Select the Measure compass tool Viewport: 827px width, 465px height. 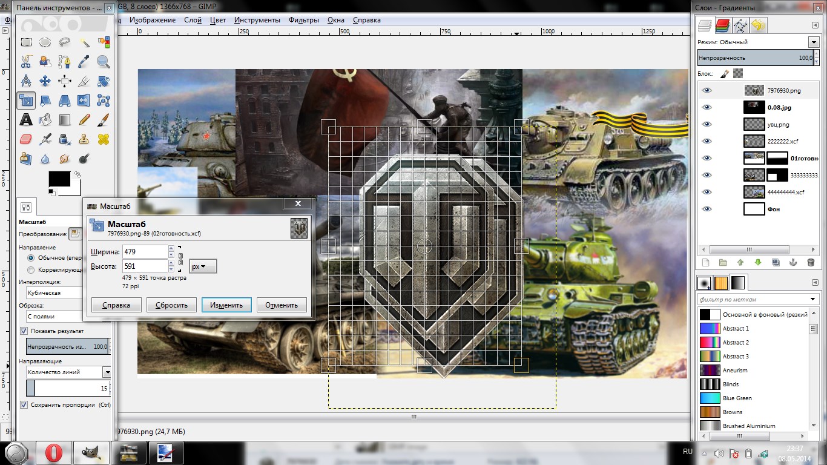tap(26, 81)
